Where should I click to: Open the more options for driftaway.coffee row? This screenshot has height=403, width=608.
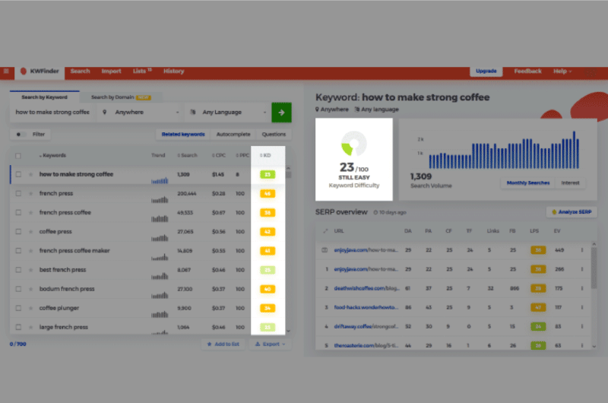pos(582,326)
